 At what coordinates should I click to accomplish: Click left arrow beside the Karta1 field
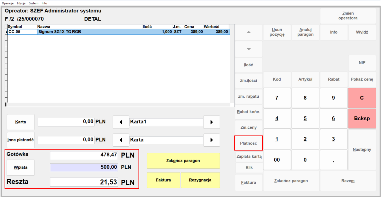point(121,122)
